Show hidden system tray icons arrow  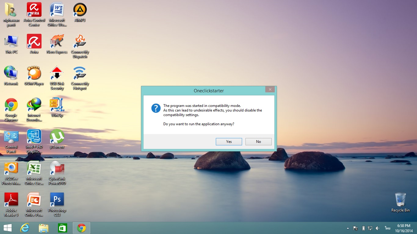[x=348, y=228]
